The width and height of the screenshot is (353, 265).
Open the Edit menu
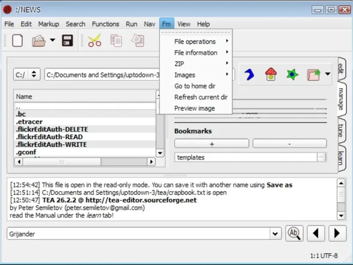pyautogui.click(x=26, y=24)
